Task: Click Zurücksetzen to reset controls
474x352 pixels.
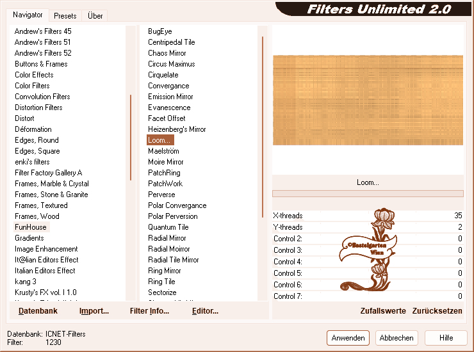Action: (437, 311)
